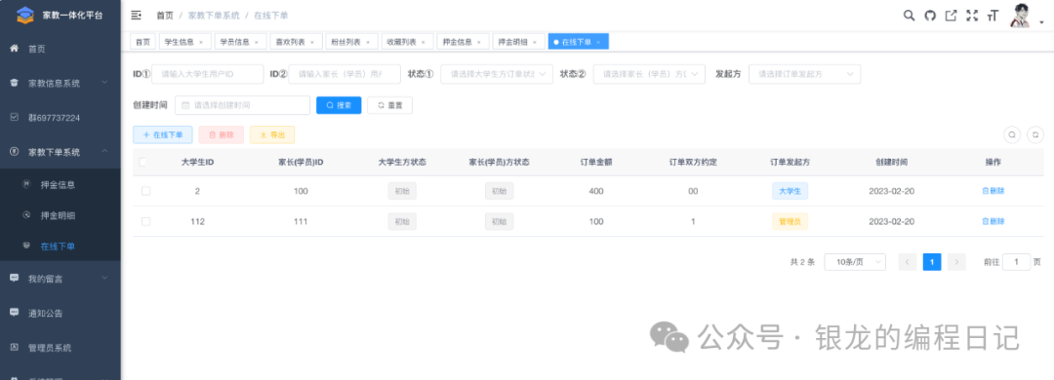This screenshot has width=1054, height=380.
Task: Click the 家教信息系统 sidebar icon
Action: [14, 83]
